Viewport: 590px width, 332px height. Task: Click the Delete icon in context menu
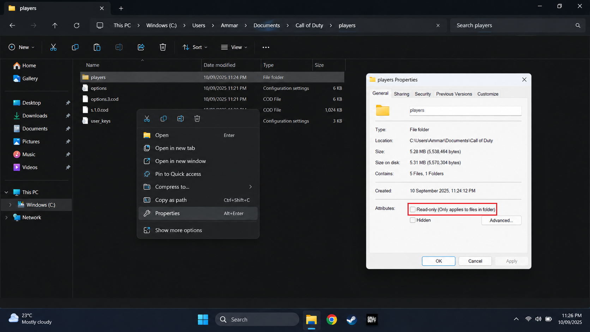coord(197,119)
